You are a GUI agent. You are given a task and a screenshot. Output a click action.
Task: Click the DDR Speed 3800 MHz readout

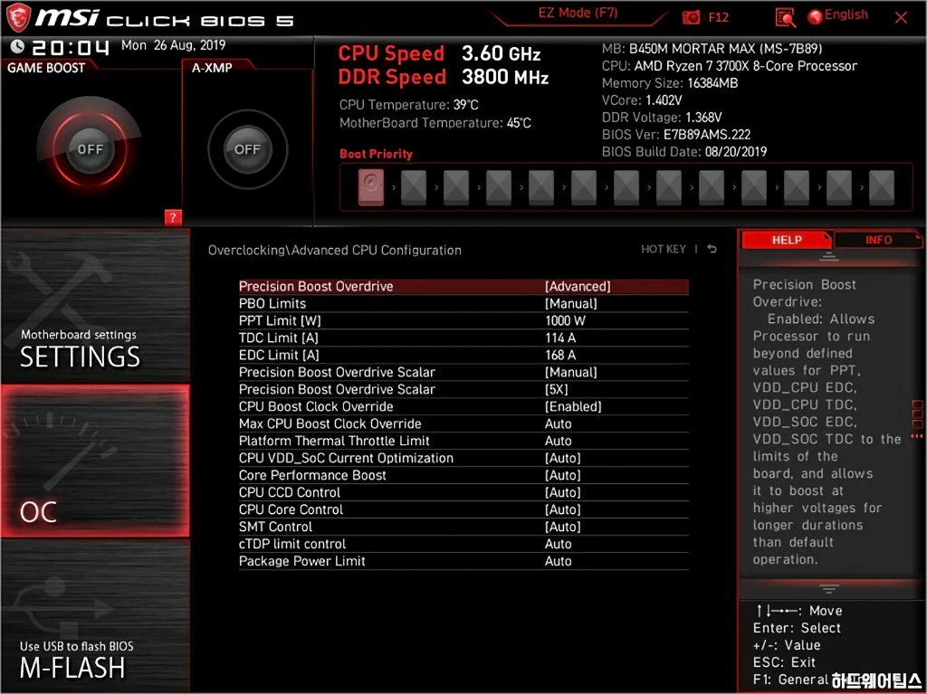444,77
